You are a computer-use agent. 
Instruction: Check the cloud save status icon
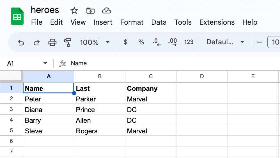tap(107, 11)
